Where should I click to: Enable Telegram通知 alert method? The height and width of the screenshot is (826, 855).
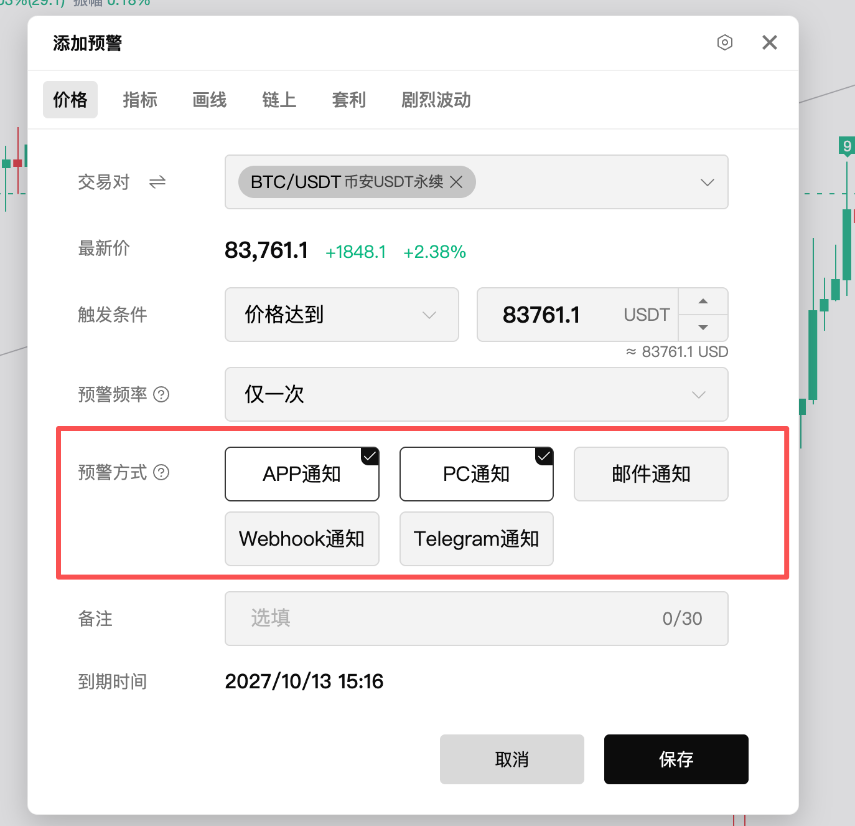coord(477,539)
